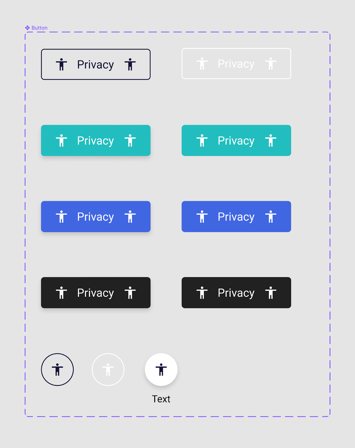Select the accessibility icon inside the white outlined Privacy button

pos(202,64)
